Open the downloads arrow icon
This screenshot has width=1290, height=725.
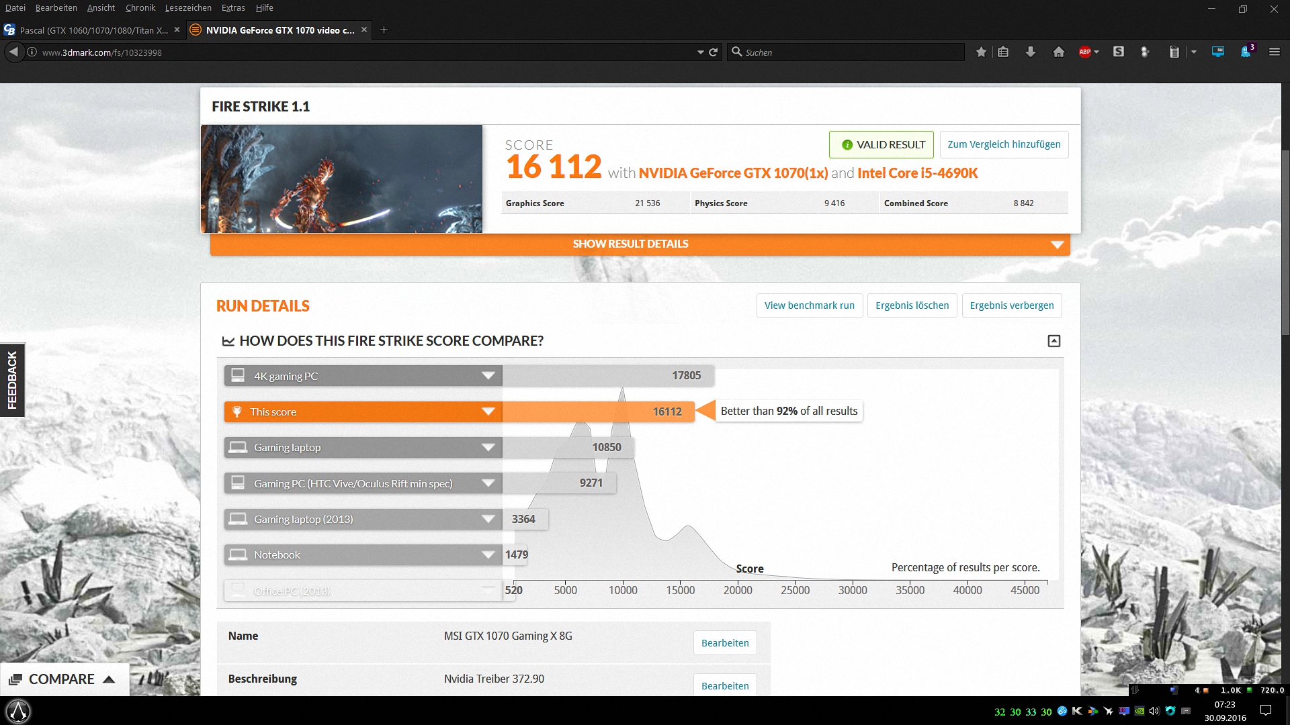click(x=1030, y=52)
